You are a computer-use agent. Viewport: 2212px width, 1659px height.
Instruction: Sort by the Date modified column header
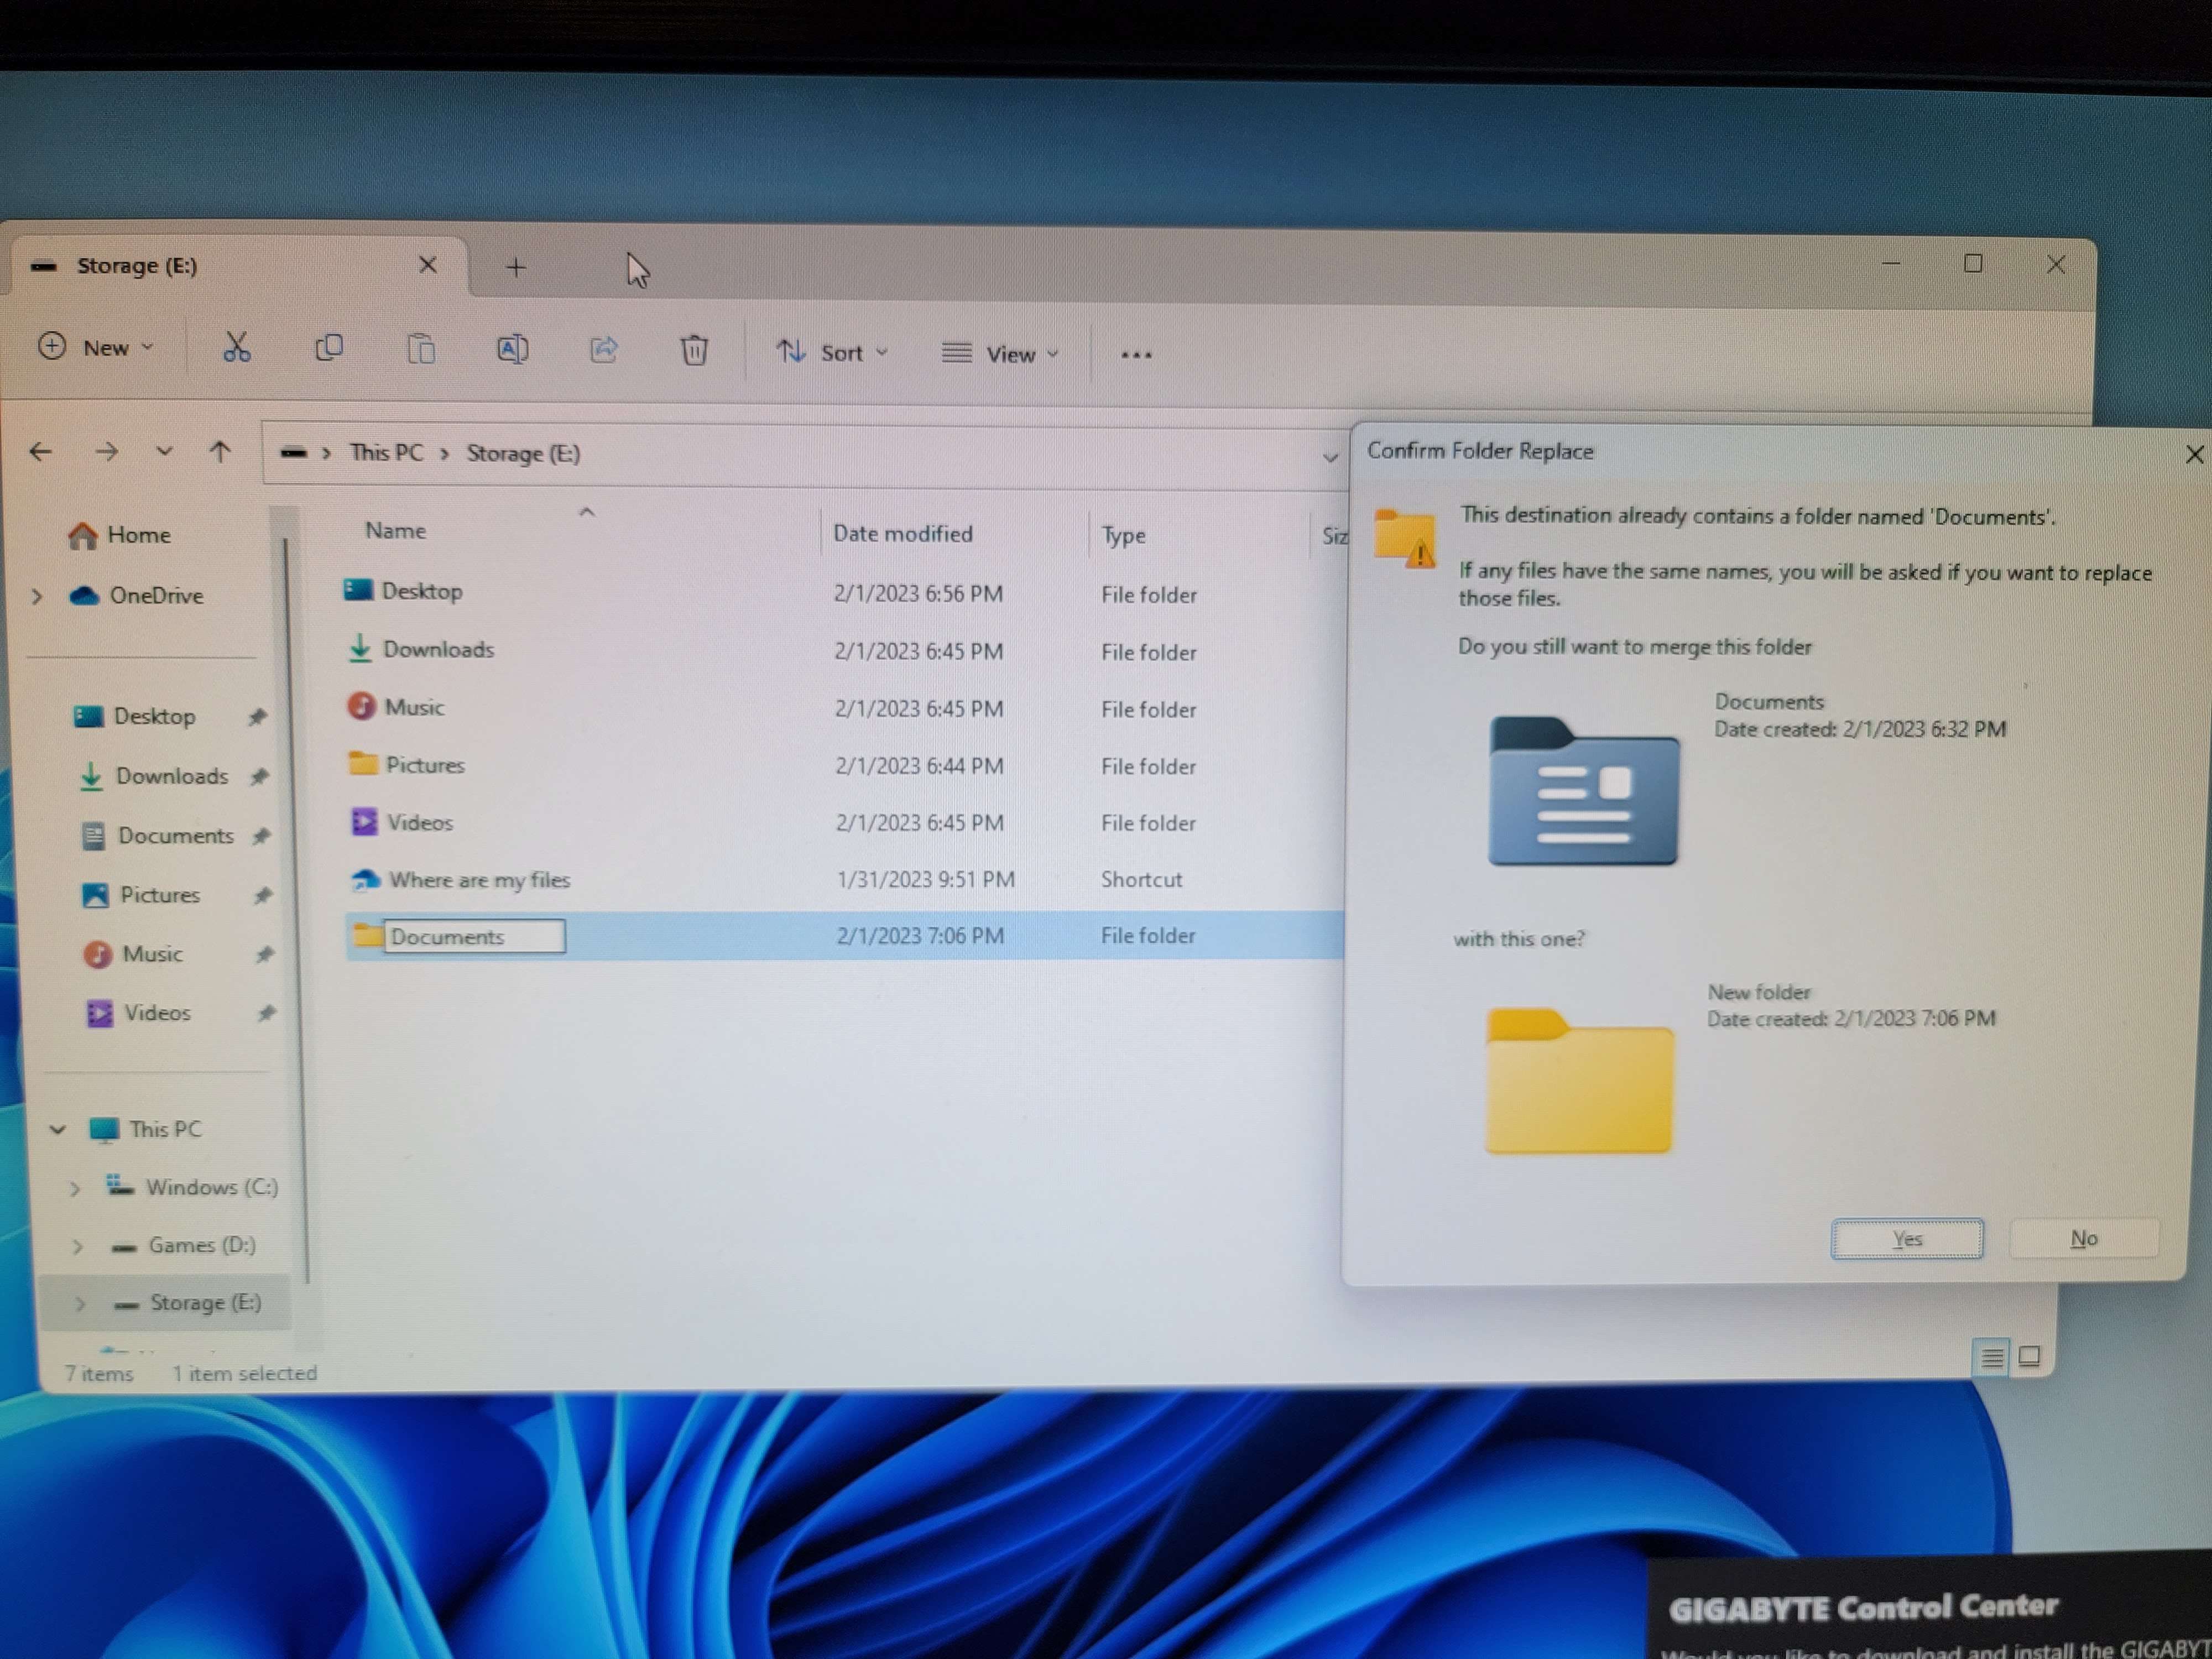pyautogui.click(x=903, y=534)
